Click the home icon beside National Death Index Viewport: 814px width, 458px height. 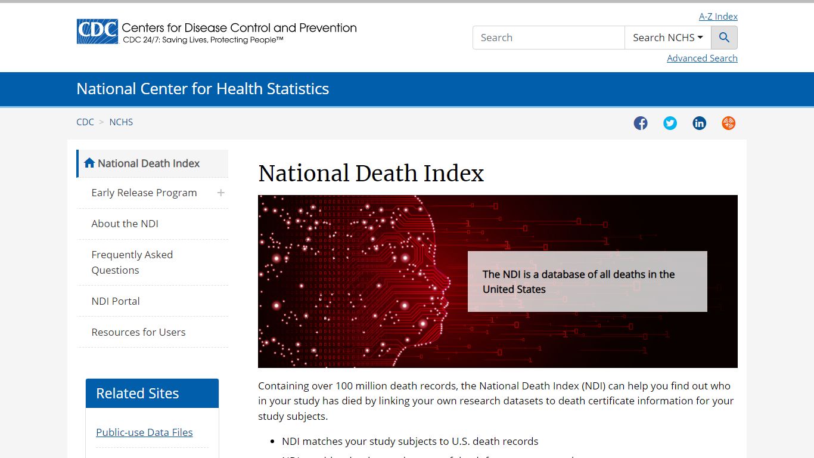89,162
